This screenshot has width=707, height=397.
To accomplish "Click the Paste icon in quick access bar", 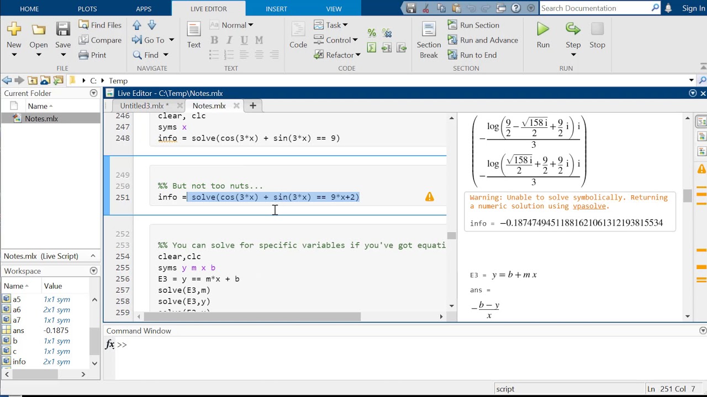I will point(456,8).
